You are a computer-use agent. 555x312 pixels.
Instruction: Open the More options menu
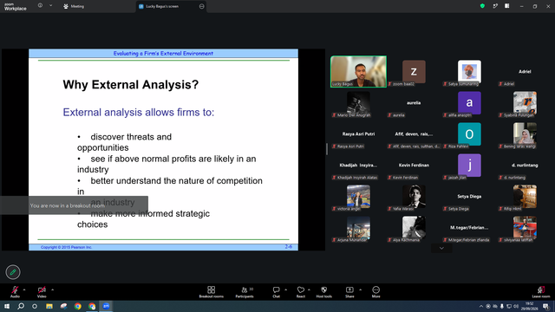(375, 292)
